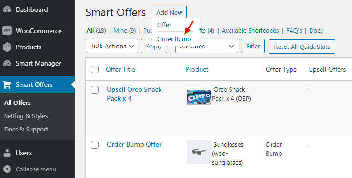Click the Sunglasses product thumbnail
Screen dimensions: 352x178
coord(199,152)
